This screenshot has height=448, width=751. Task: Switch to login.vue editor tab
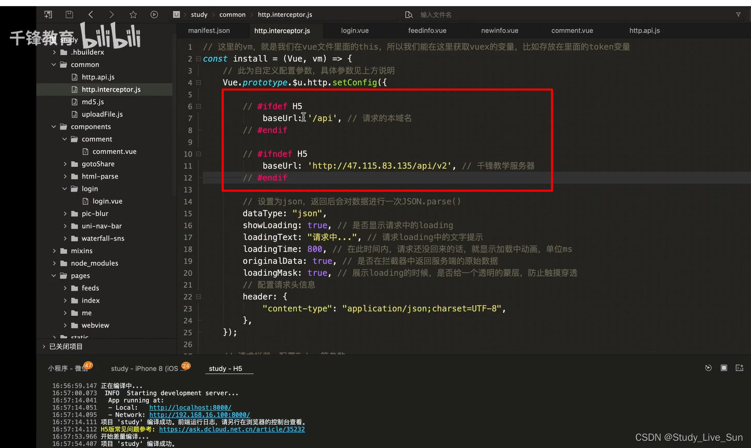[355, 30]
